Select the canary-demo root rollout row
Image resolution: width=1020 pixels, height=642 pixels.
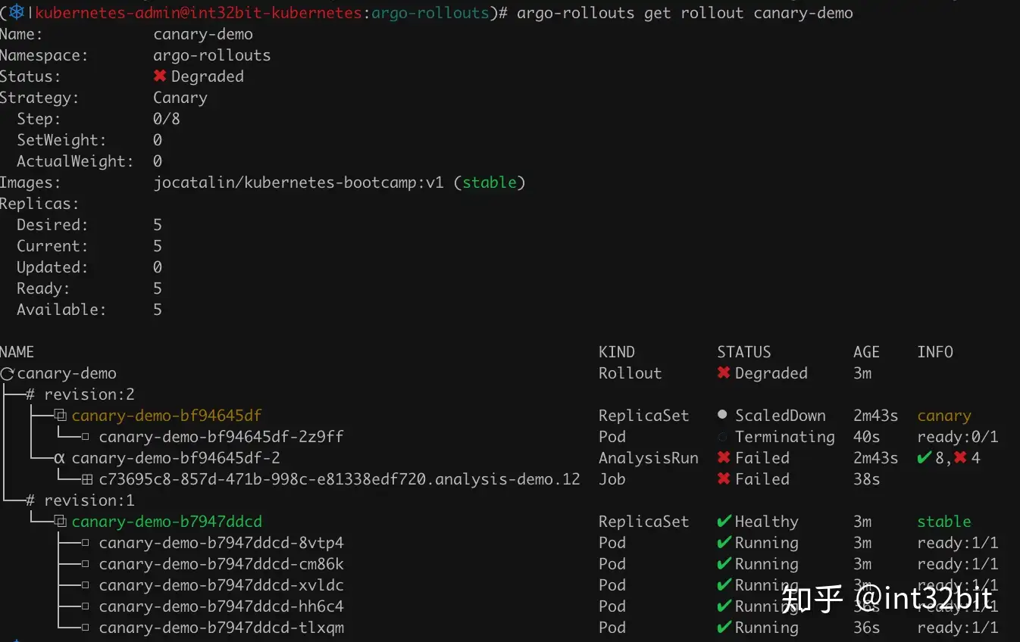(67, 373)
